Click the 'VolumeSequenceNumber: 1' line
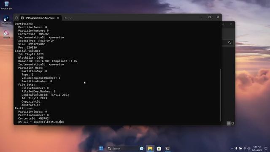 click(x=41, y=78)
